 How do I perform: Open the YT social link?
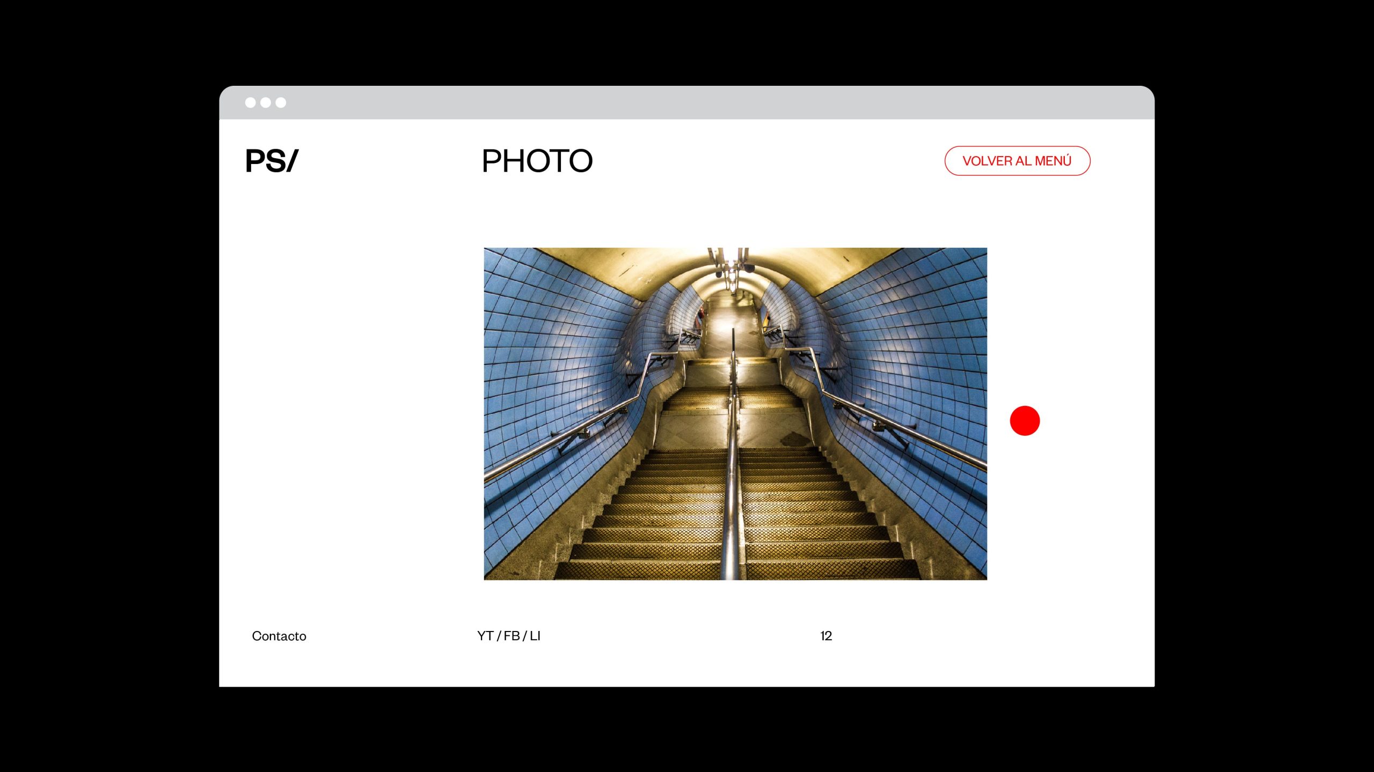click(x=485, y=636)
